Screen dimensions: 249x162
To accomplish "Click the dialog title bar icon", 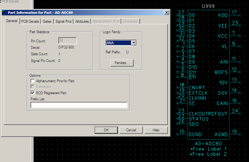I will (x=4, y=12).
